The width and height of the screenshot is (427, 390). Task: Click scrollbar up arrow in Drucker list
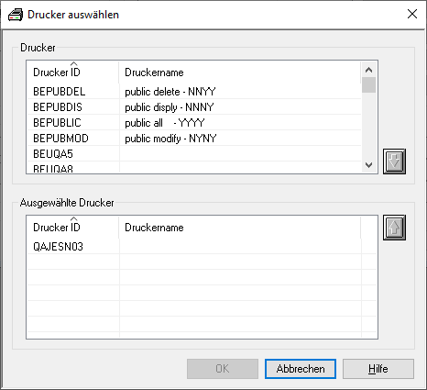point(368,70)
